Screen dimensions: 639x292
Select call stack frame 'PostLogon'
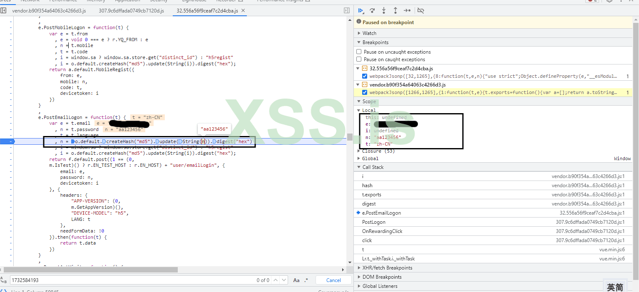tap(493, 222)
